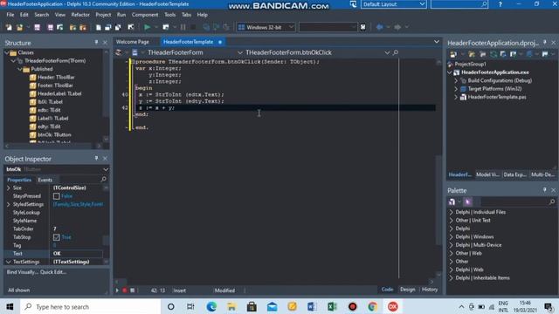Expand HeaderFooterTemplate.pas node
This screenshot has height=314, width=559.
(x=456, y=97)
